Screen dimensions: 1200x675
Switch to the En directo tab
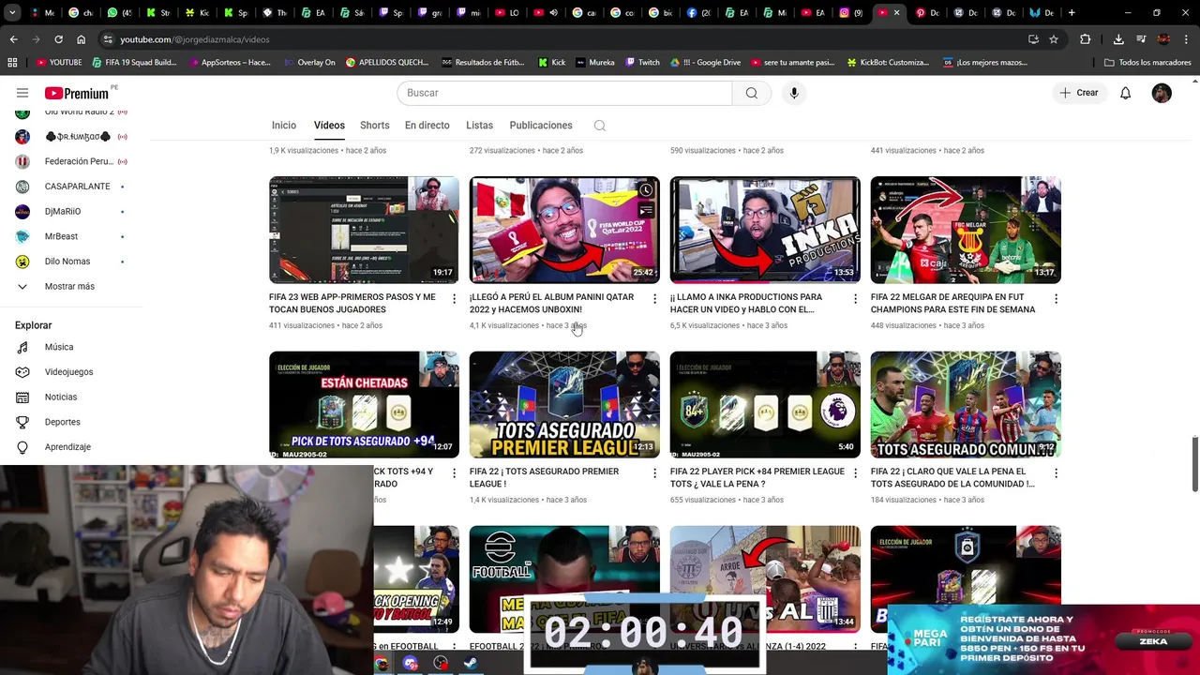(x=427, y=126)
